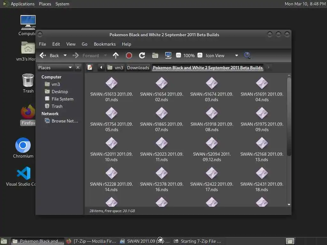
Task: Go up to the parent folder
Action: 116,56
